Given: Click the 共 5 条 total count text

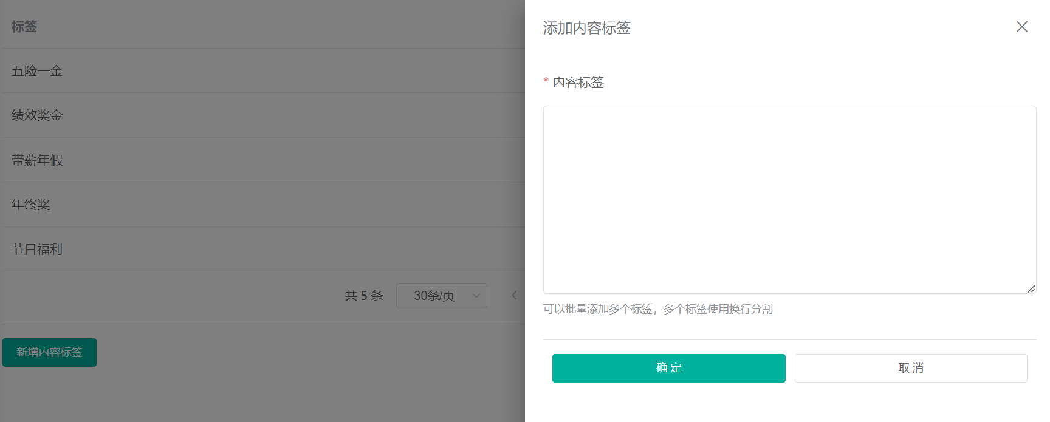Looking at the screenshot, I should (x=363, y=296).
